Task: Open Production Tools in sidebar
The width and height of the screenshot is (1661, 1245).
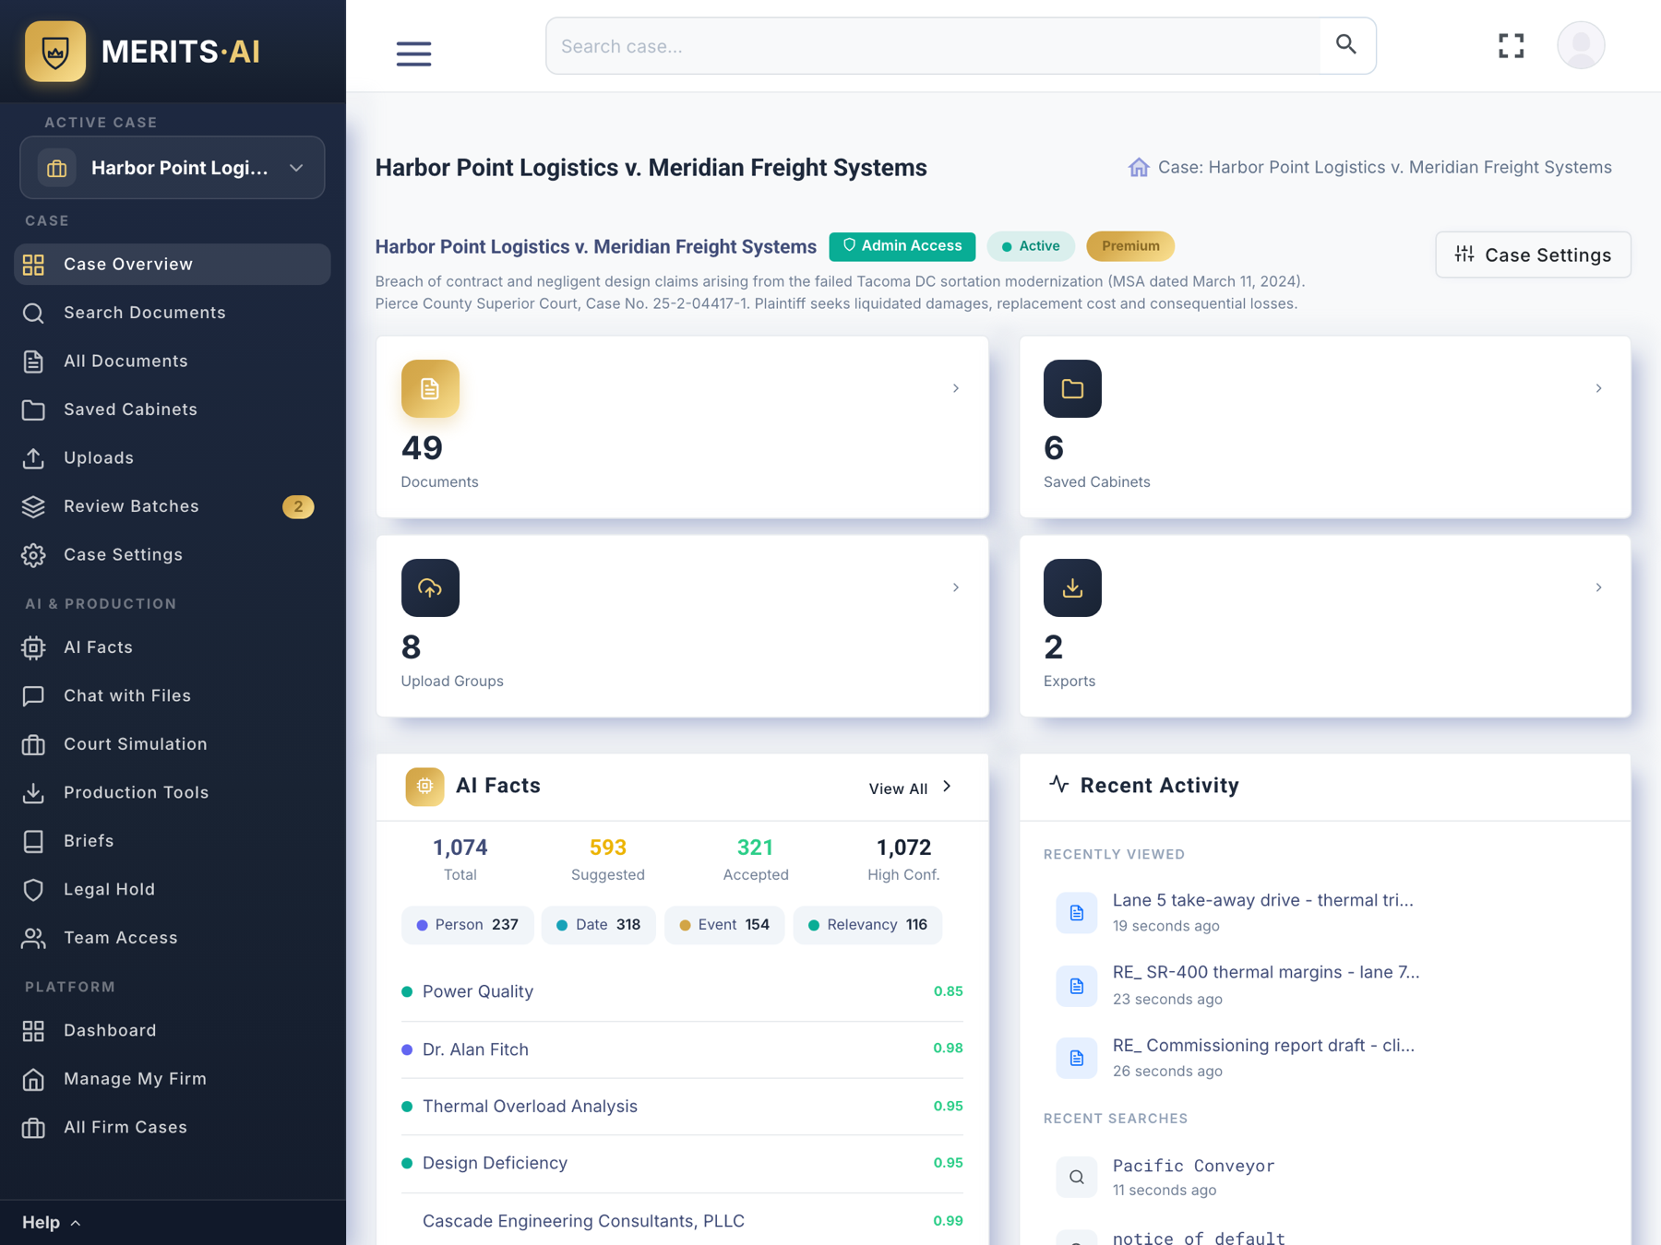Action: (173, 792)
